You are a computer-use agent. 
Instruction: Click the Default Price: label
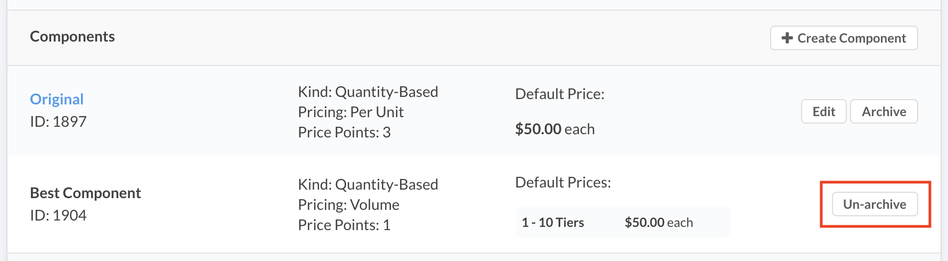(x=560, y=94)
